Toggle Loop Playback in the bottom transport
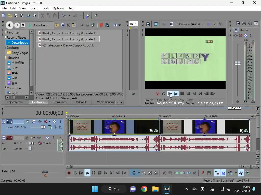 pos(75,173)
